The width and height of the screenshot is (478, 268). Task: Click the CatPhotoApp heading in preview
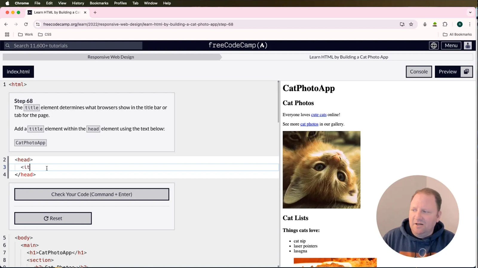(x=309, y=88)
